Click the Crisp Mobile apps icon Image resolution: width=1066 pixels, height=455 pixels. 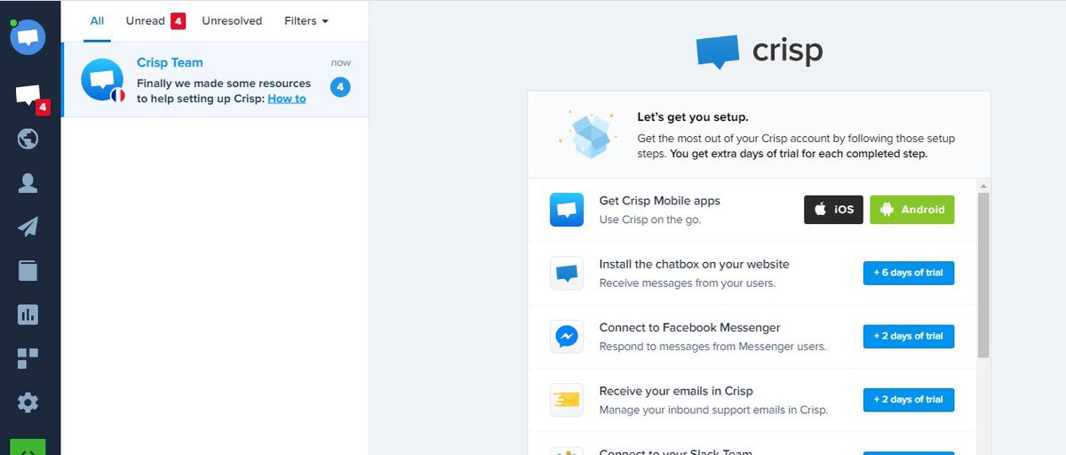click(x=567, y=210)
